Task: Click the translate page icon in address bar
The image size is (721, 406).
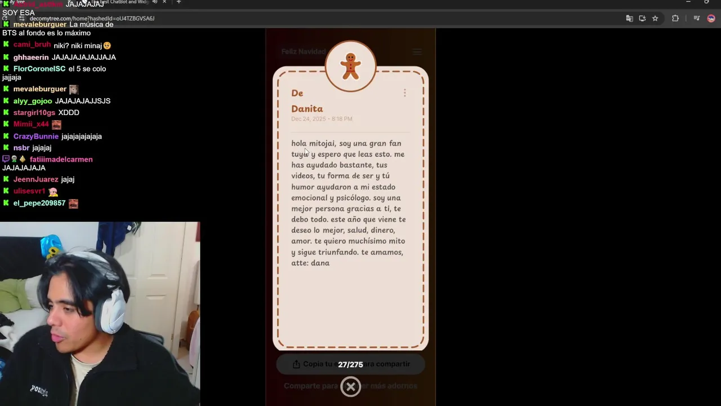Action: [x=629, y=19]
